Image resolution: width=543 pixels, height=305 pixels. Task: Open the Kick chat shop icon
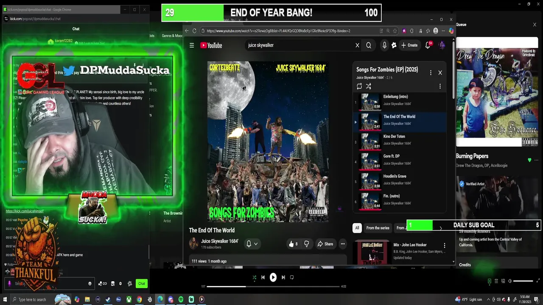click(113, 284)
